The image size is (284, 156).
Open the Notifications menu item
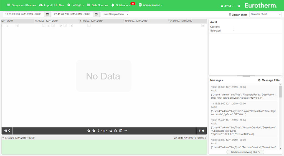[x=121, y=5]
